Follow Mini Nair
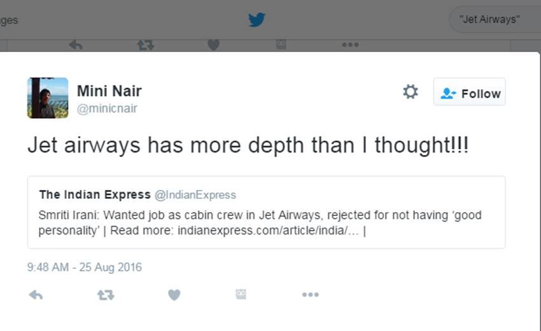This screenshot has height=331, width=541. [469, 92]
